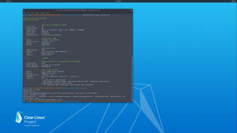Click the power icon in top bar
The image size is (237, 133).
pos(235,1)
